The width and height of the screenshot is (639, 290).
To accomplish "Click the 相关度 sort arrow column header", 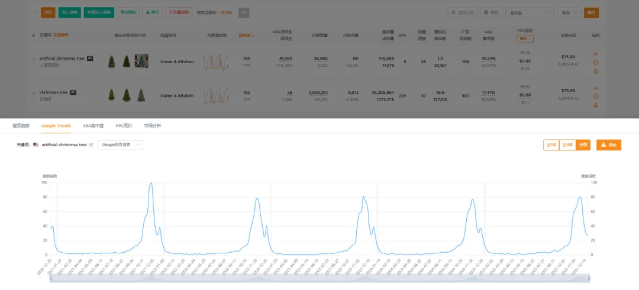I will tap(246, 35).
